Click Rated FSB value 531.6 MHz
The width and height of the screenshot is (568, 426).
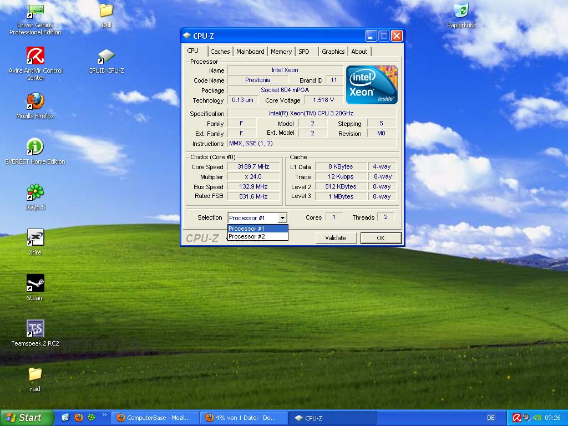pyautogui.click(x=253, y=196)
